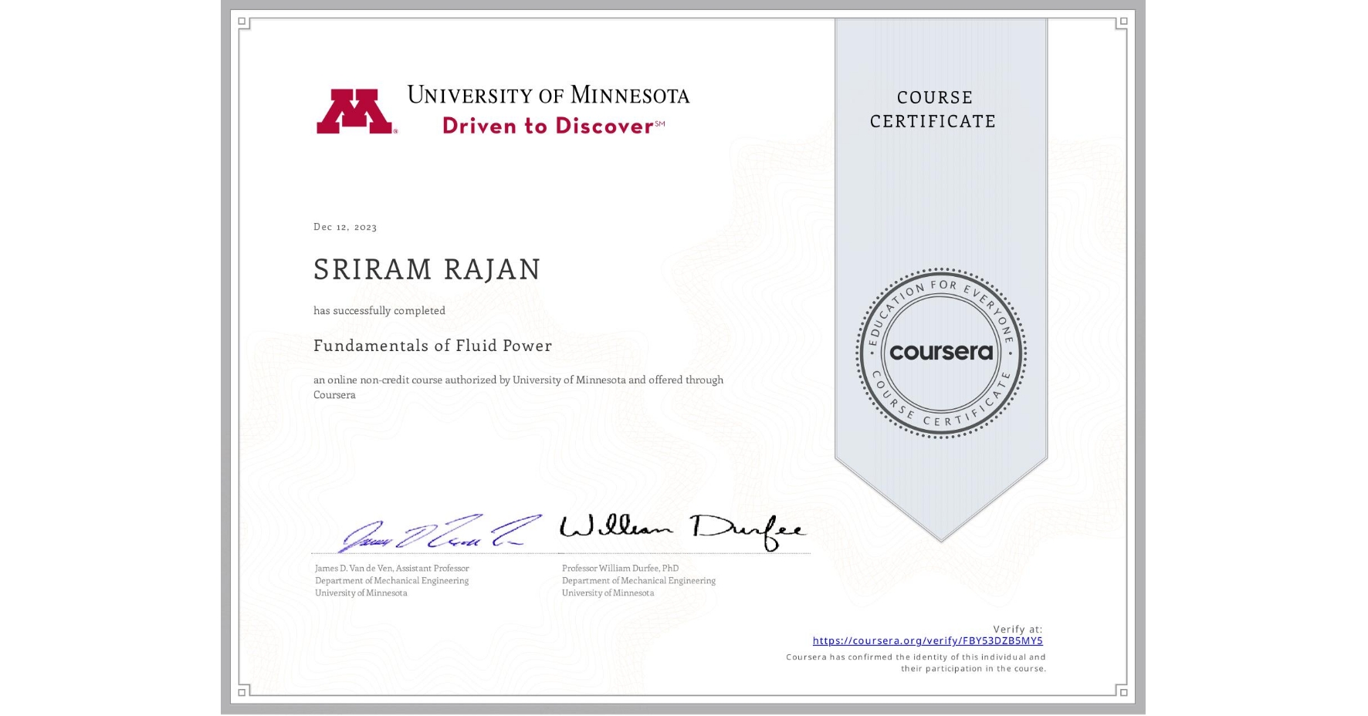Viewport: 1368px width, 716px height.
Task: Click William Durfee's signature
Action: tap(682, 527)
